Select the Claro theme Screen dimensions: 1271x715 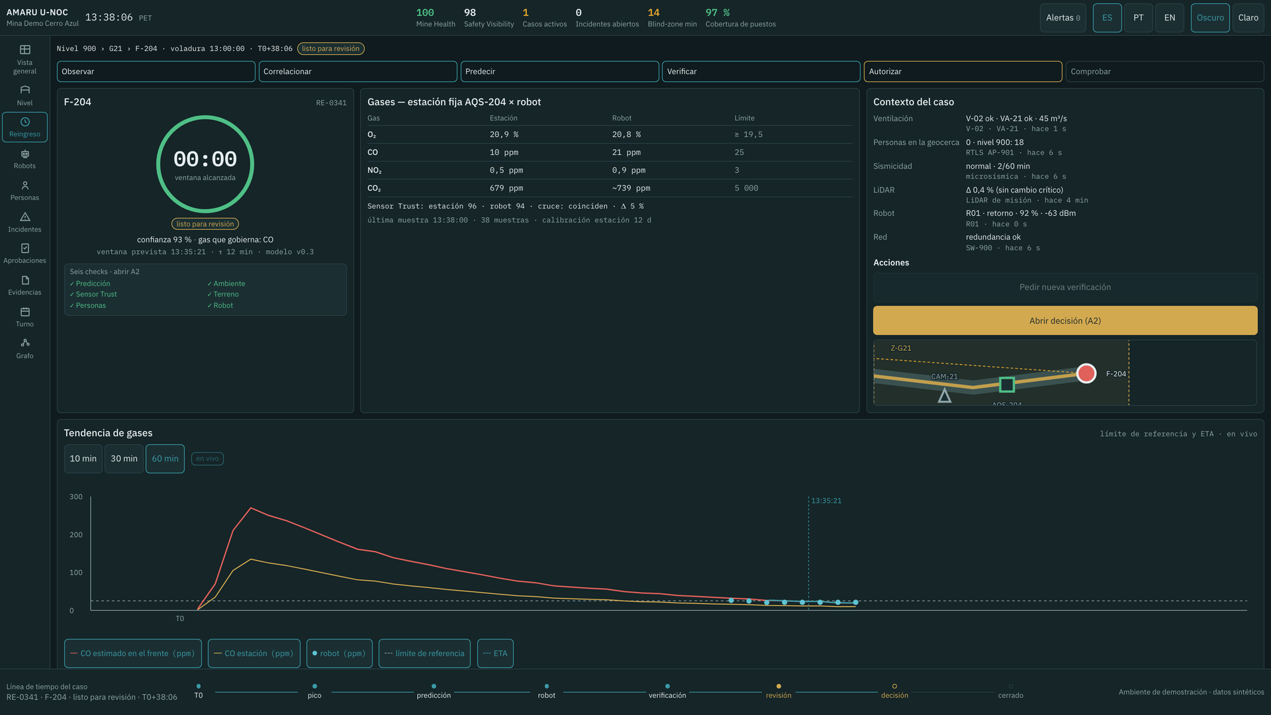point(1248,18)
